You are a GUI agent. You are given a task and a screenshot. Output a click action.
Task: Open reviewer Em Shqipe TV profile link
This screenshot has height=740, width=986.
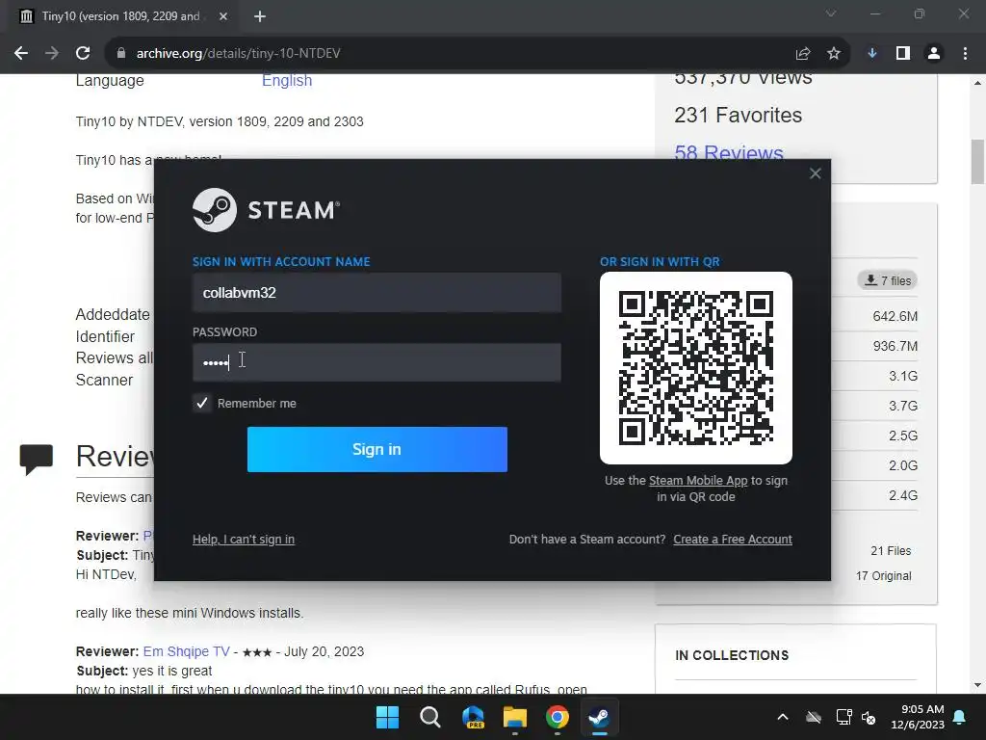coord(187,651)
